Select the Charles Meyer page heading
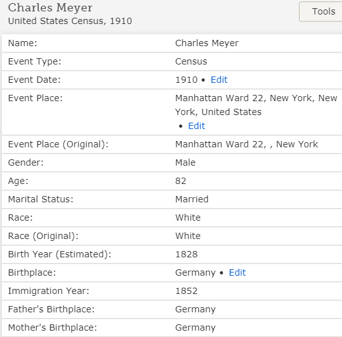The height and width of the screenshot is (337, 342). point(50,8)
